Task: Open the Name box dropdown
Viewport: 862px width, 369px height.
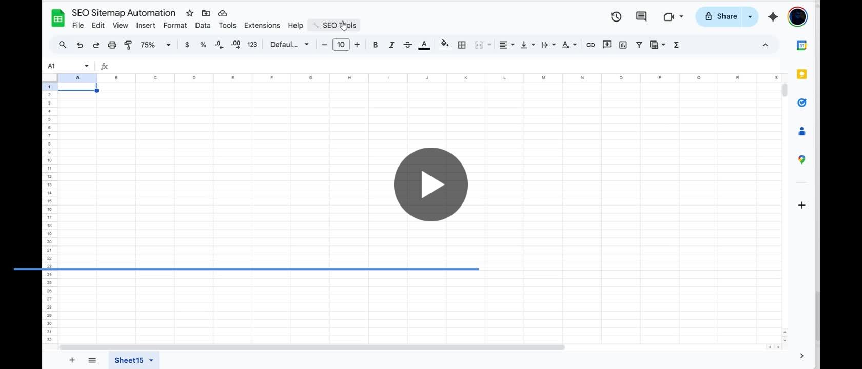Action: click(87, 66)
